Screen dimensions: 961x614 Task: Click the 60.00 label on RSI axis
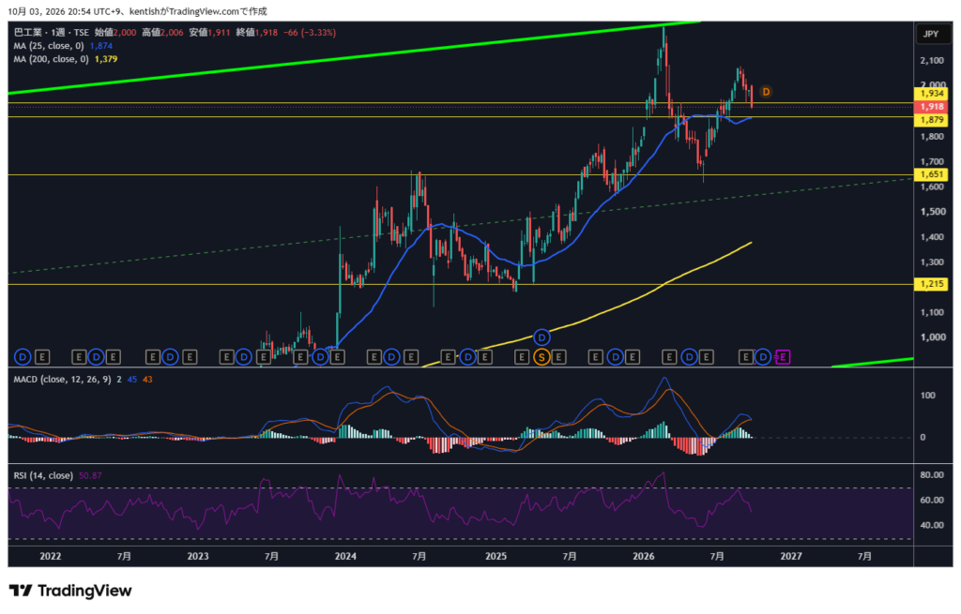pyautogui.click(x=932, y=501)
